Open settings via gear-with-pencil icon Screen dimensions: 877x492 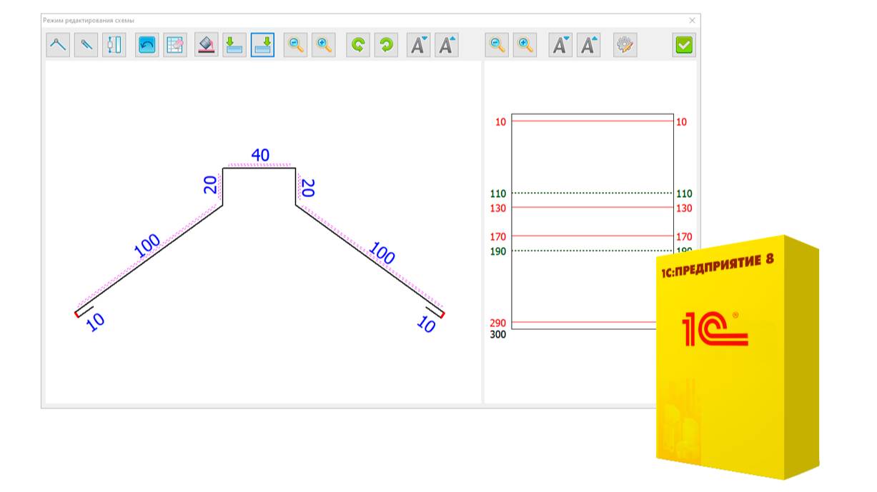tap(625, 45)
